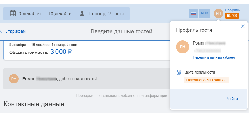Viewport: 249px width, 113px height.
Task: Click Профиль гостя popup title
Action: 194,30
